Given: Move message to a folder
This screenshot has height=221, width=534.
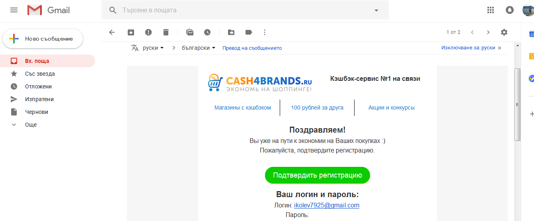Looking at the screenshot, I should coord(231,32).
